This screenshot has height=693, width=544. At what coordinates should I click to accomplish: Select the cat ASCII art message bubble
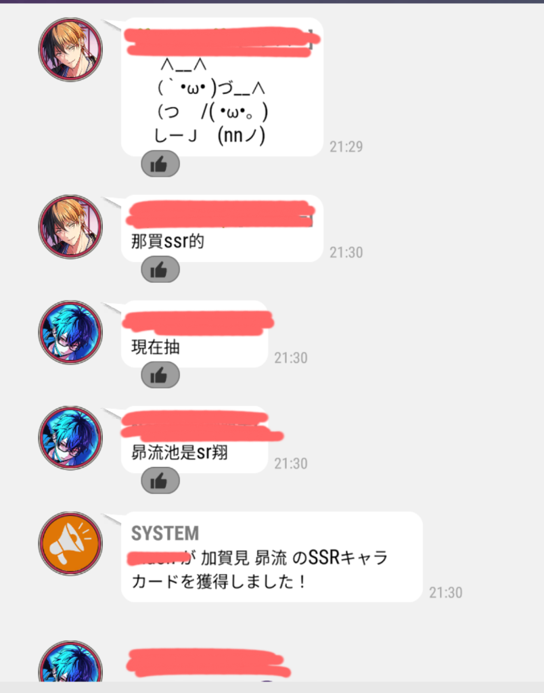tap(223, 87)
